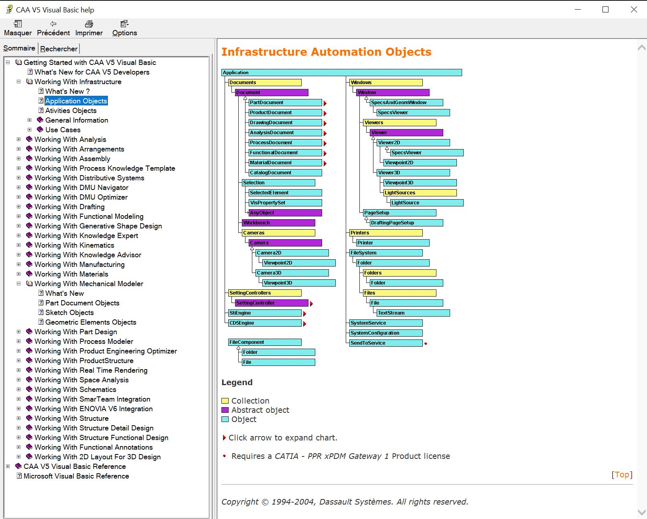Open Part Document Objects topic
Screen dimensions: 647x519
click(x=82, y=303)
